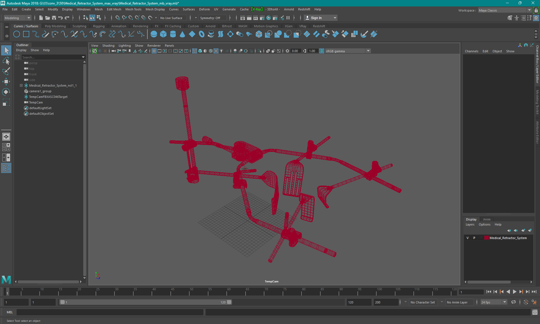Image resolution: width=540 pixels, height=324 pixels.
Task: Click the Medical_Retractor_System layer color swatch
Action: [x=486, y=238]
